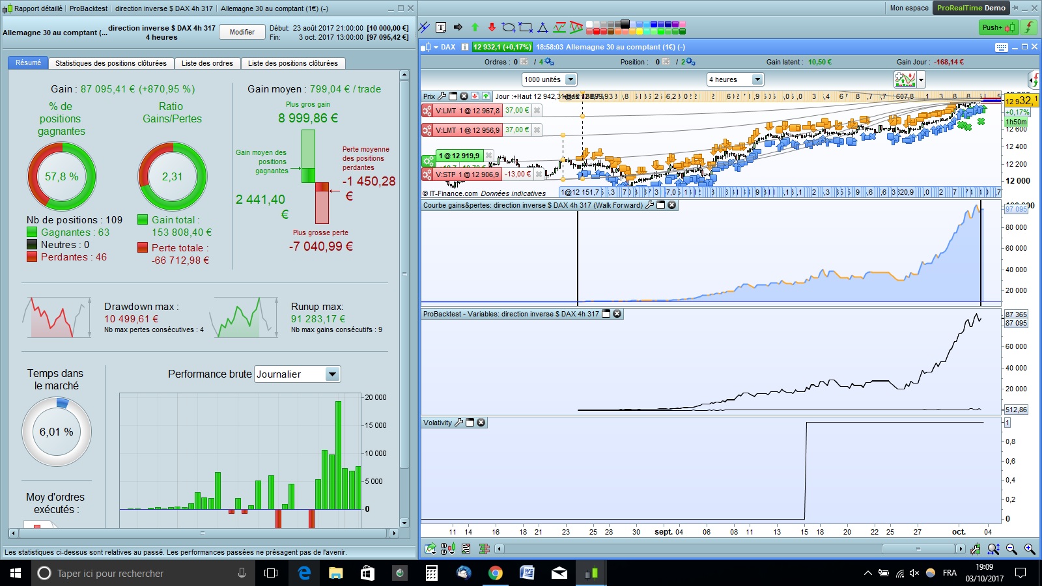The width and height of the screenshot is (1042, 586).
Task: Open the quantity 1000 unités dropdown
Action: 570,79
